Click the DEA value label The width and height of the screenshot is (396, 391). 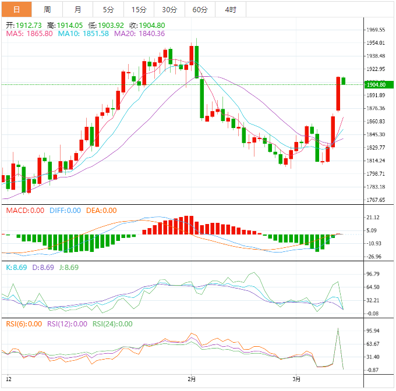click(x=101, y=211)
